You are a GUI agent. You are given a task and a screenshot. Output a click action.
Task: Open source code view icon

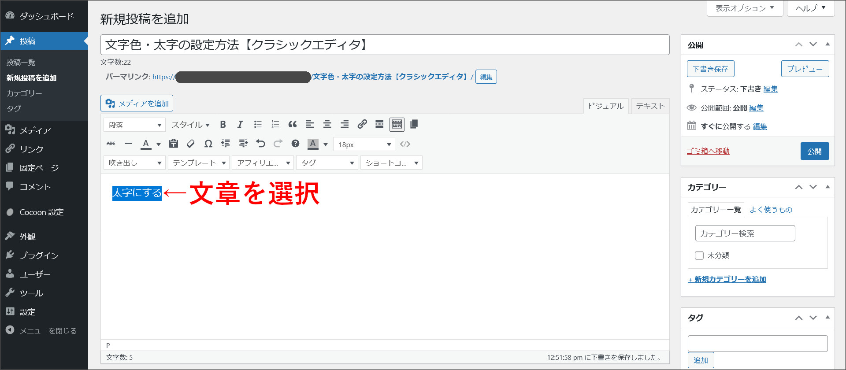(405, 144)
